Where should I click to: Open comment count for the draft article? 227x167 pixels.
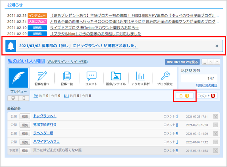point(177,150)
